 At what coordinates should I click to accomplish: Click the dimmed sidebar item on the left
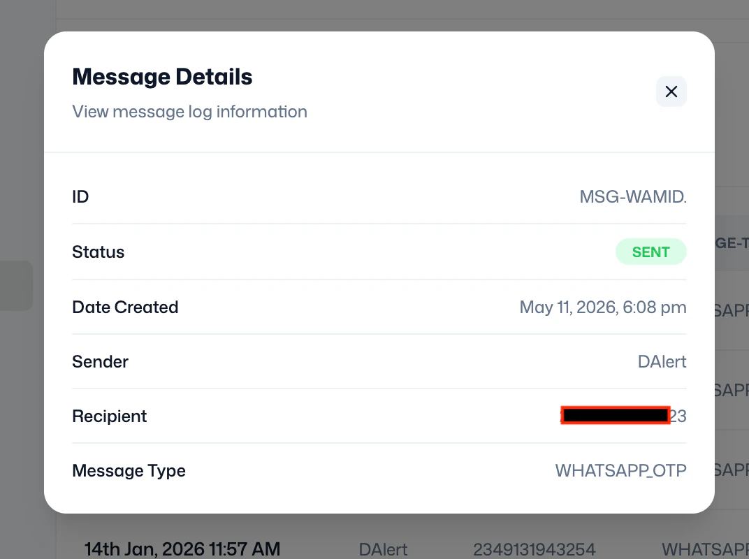coord(16,285)
